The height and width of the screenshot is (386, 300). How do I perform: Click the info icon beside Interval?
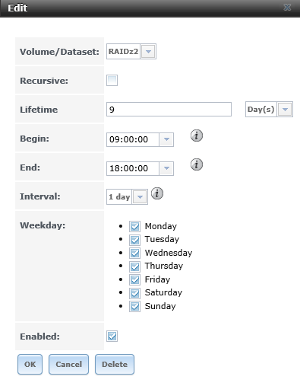(x=157, y=193)
